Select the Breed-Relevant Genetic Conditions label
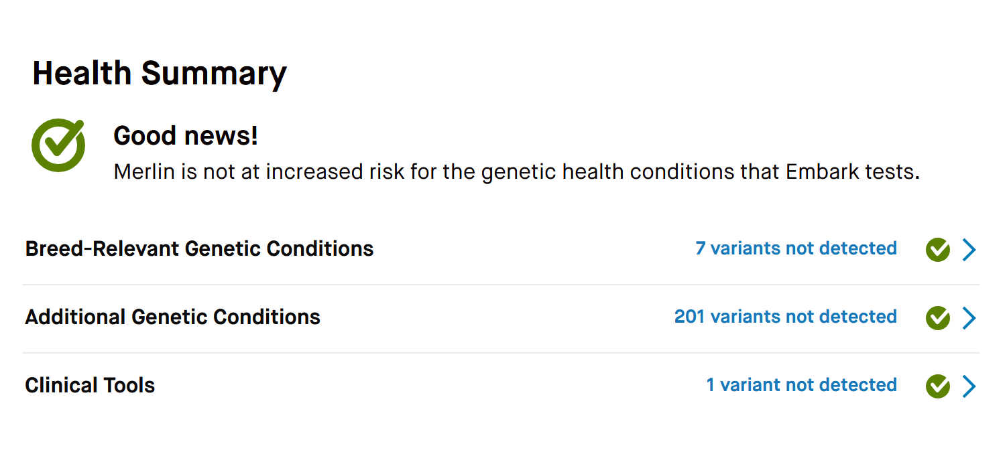 click(x=199, y=248)
